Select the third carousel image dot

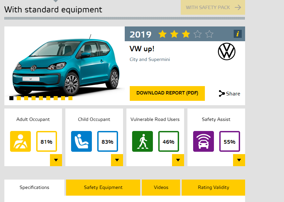[x=26, y=98]
